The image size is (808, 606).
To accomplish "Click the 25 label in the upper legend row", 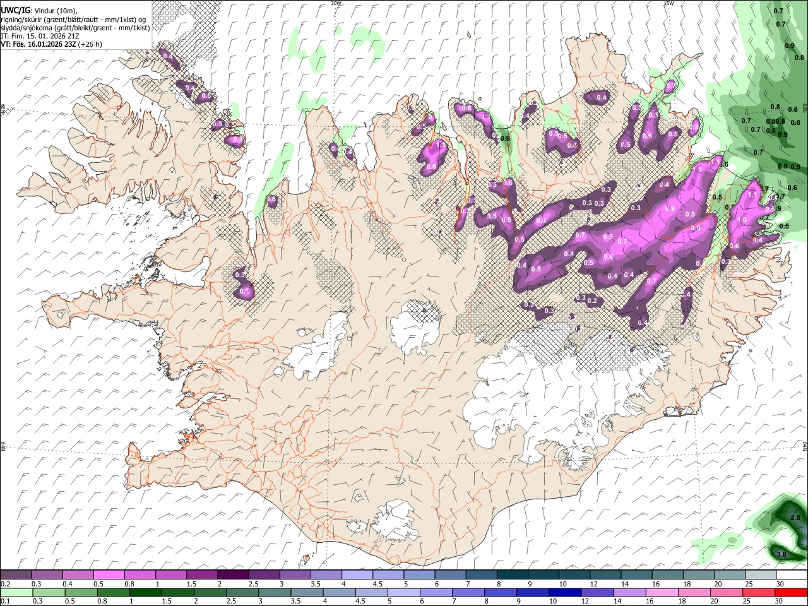I will coord(749,584).
